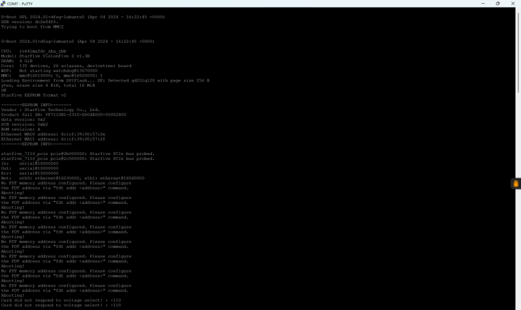
Task: Click the scrollbar up arrow
Action: click(518, 10)
